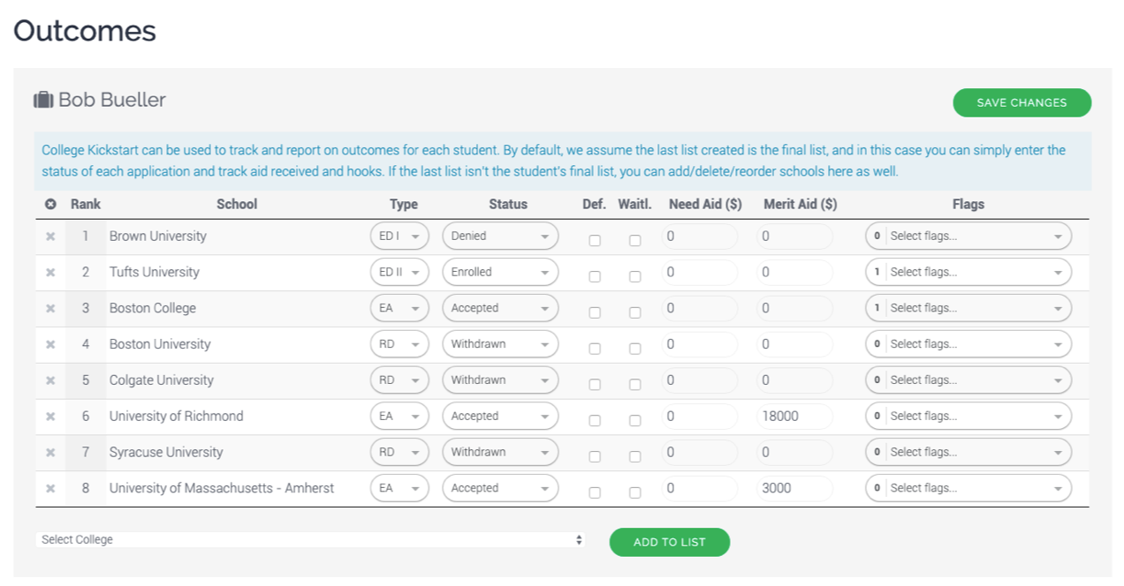Open ED I type dropdown for Brown University
This screenshot has width=1124, height=586.
[399, 237]
